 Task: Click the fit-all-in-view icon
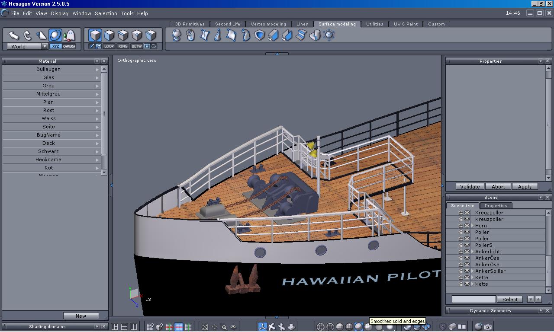pos(205,327)
